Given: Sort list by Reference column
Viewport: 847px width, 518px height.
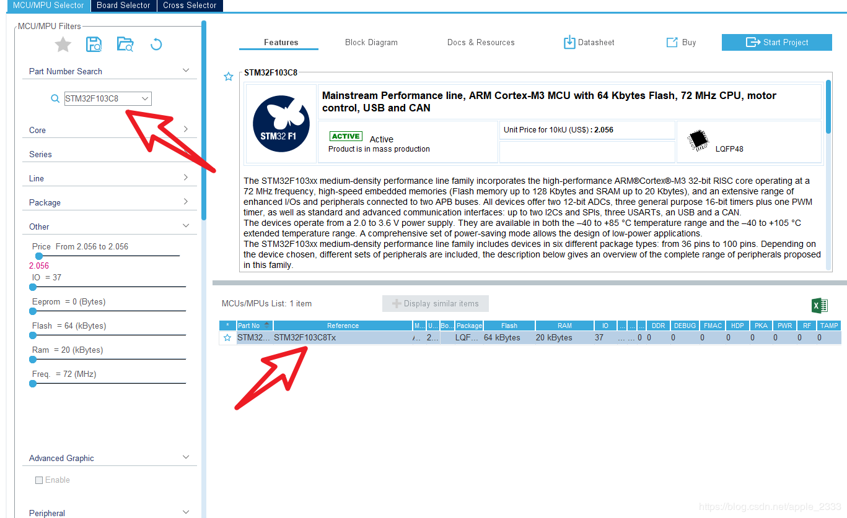Looking at the screenshot, I should click(x=343, y=326).
